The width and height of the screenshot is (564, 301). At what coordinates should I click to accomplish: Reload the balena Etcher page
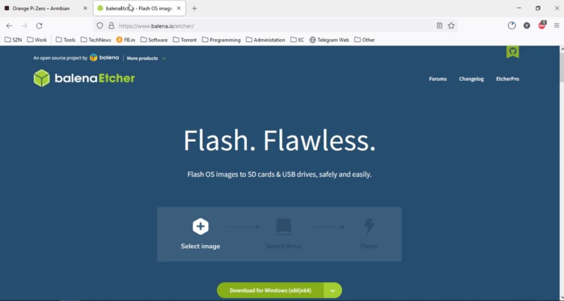pyautogui.click(x=39, y=26)
